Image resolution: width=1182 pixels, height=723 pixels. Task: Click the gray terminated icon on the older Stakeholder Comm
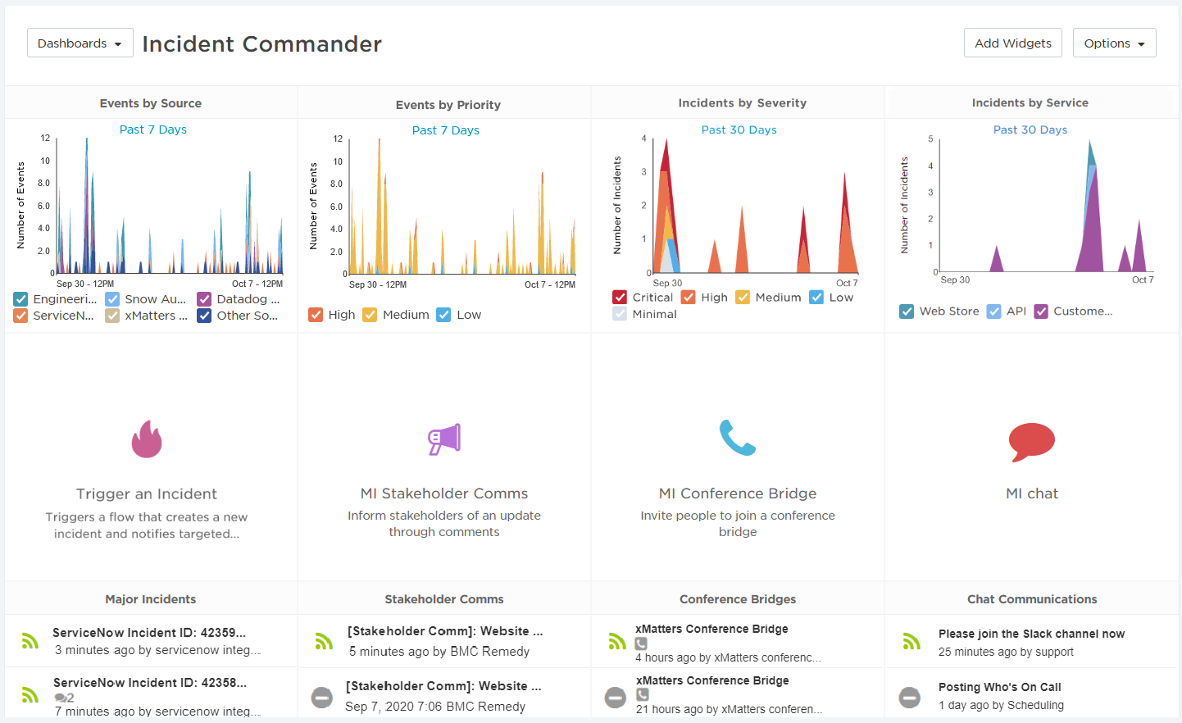[x=321, y=698]
